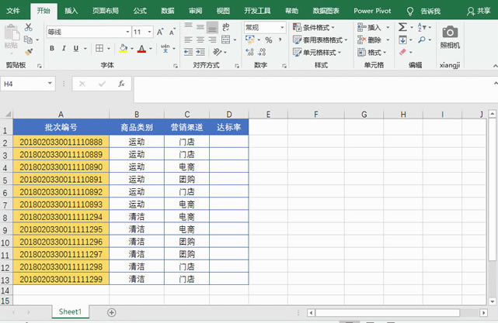Click the yellow fill color button
The image size is (498, 323).
123,48
